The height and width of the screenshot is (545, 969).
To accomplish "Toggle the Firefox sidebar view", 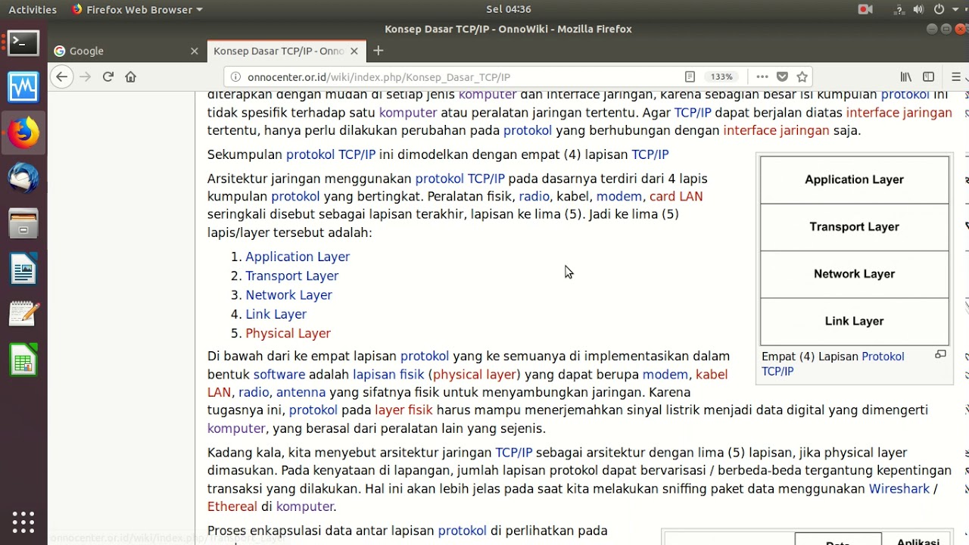I will tap(929, 76).
